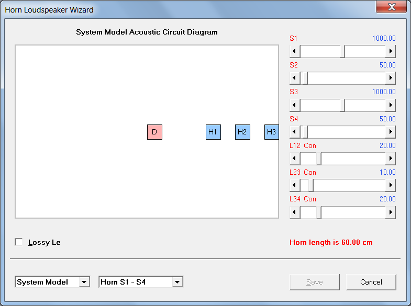Click the L23 Con label
The image size is (411, 306).
coord(303,173)
